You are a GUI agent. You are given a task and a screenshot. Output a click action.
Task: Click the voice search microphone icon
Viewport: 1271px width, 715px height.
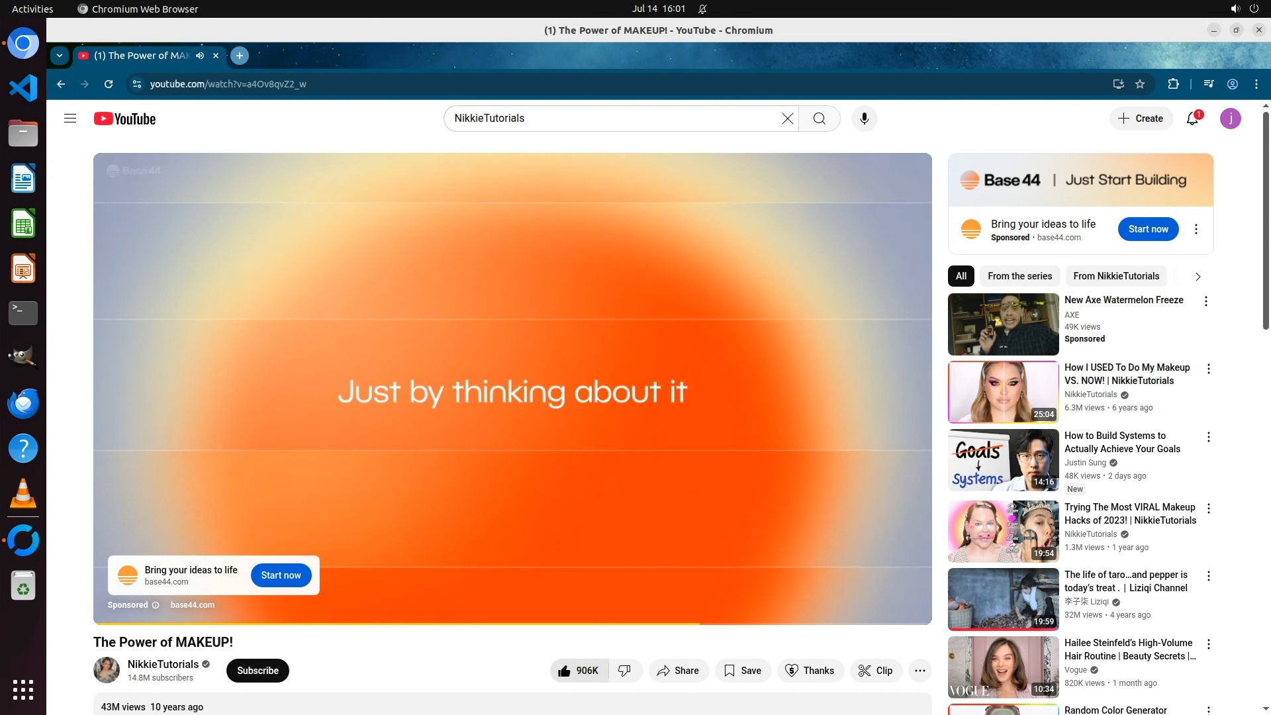(864, 119)
